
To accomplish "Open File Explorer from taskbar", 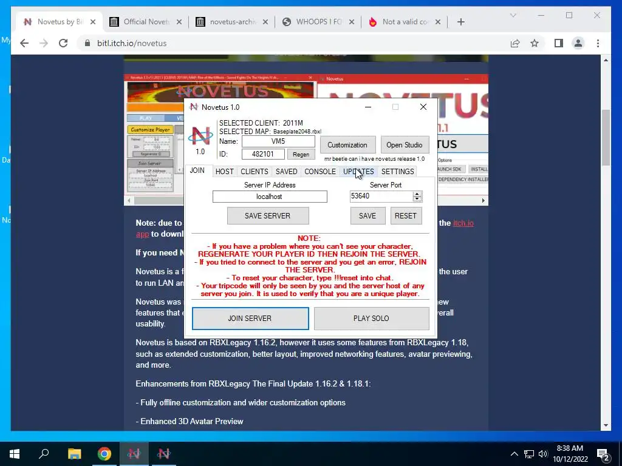I will tap(74, 454).
